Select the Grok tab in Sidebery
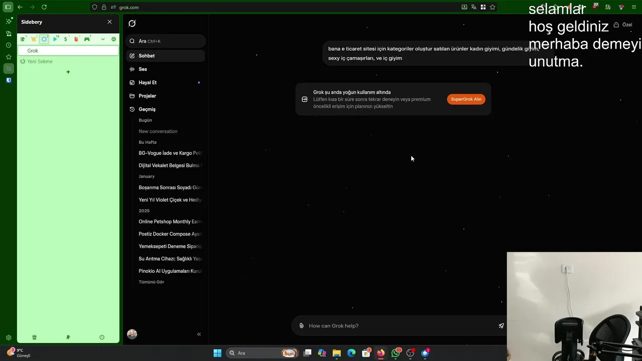The height and width of the screenshot is (361, 642). point(68,51)
